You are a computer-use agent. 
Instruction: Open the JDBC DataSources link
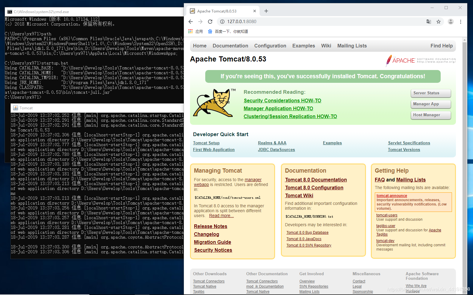(276, 149)
